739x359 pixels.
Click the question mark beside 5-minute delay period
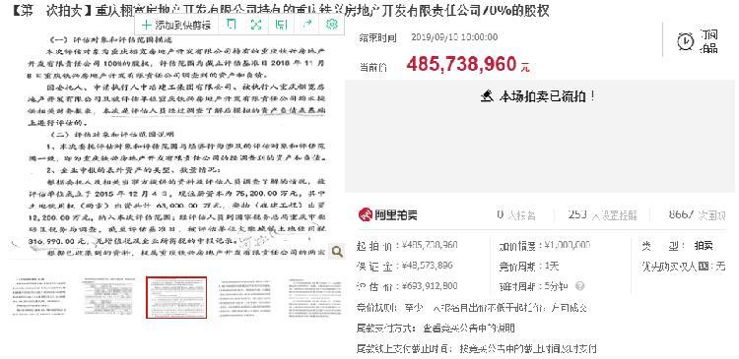[x=579, y=286]
